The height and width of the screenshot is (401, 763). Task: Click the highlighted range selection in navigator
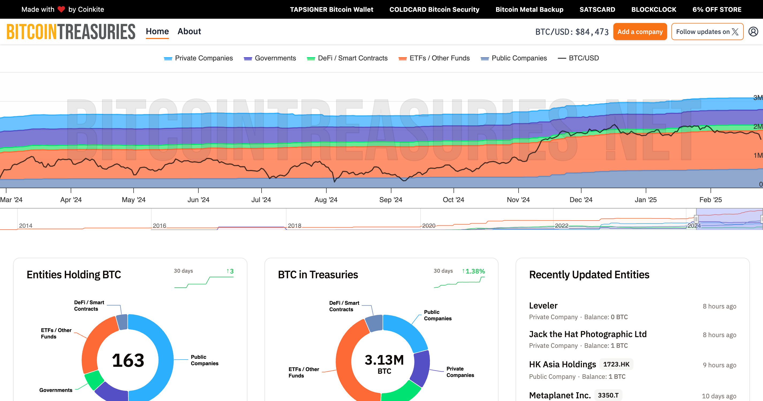click(x=729, y=219)
